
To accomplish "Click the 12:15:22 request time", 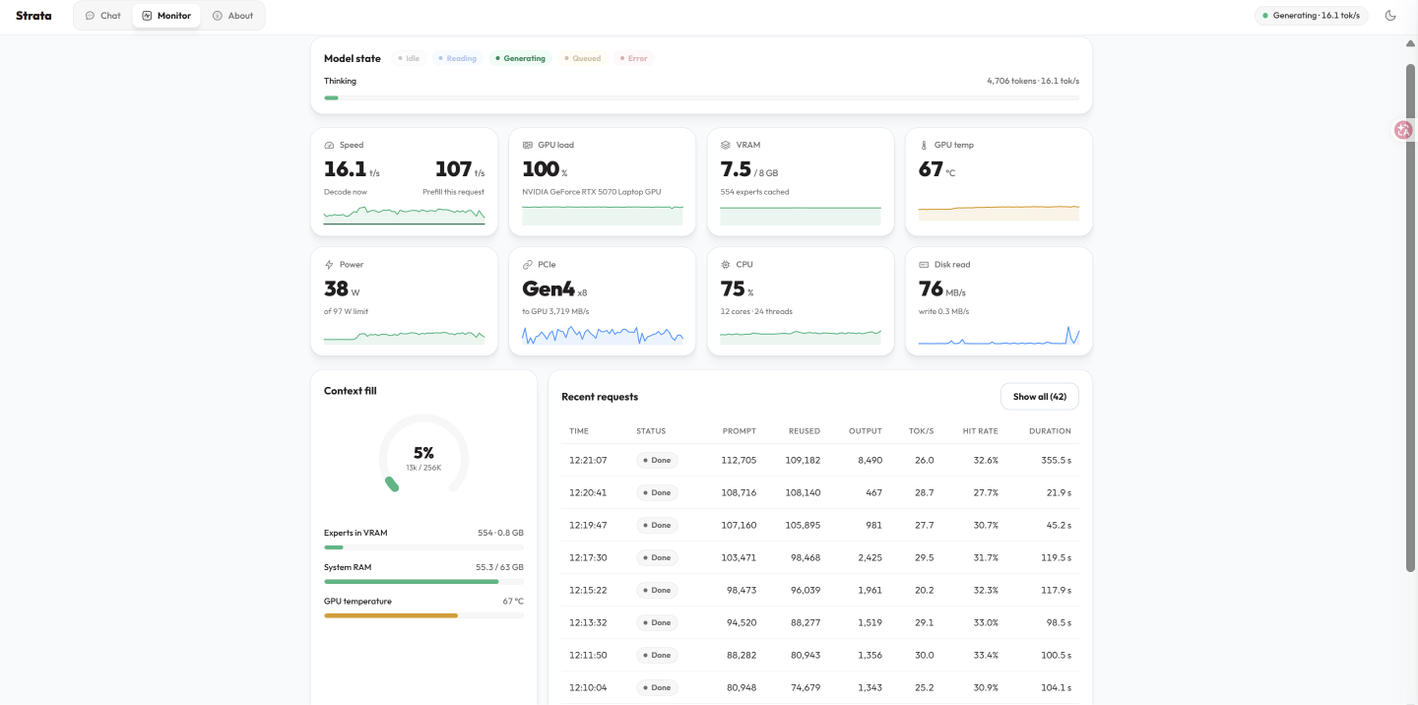I will (588, 590).
